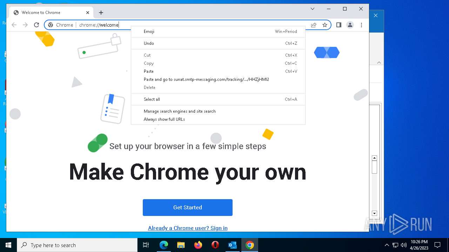Choose Paste and go to sunat.smtp-messaging.com
This screenshot has width=449, height=252.
point(218,79)
